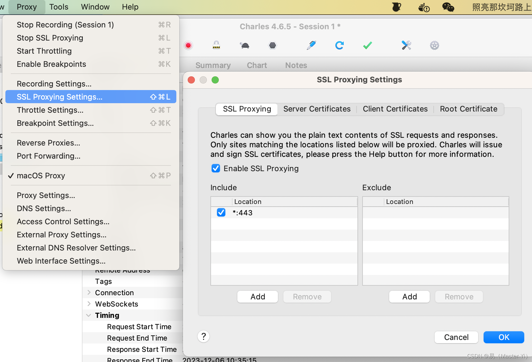Viewport: 532px width, 362px height.
Task: Switch to Server Certificates tab
Action: click(317, 109)
